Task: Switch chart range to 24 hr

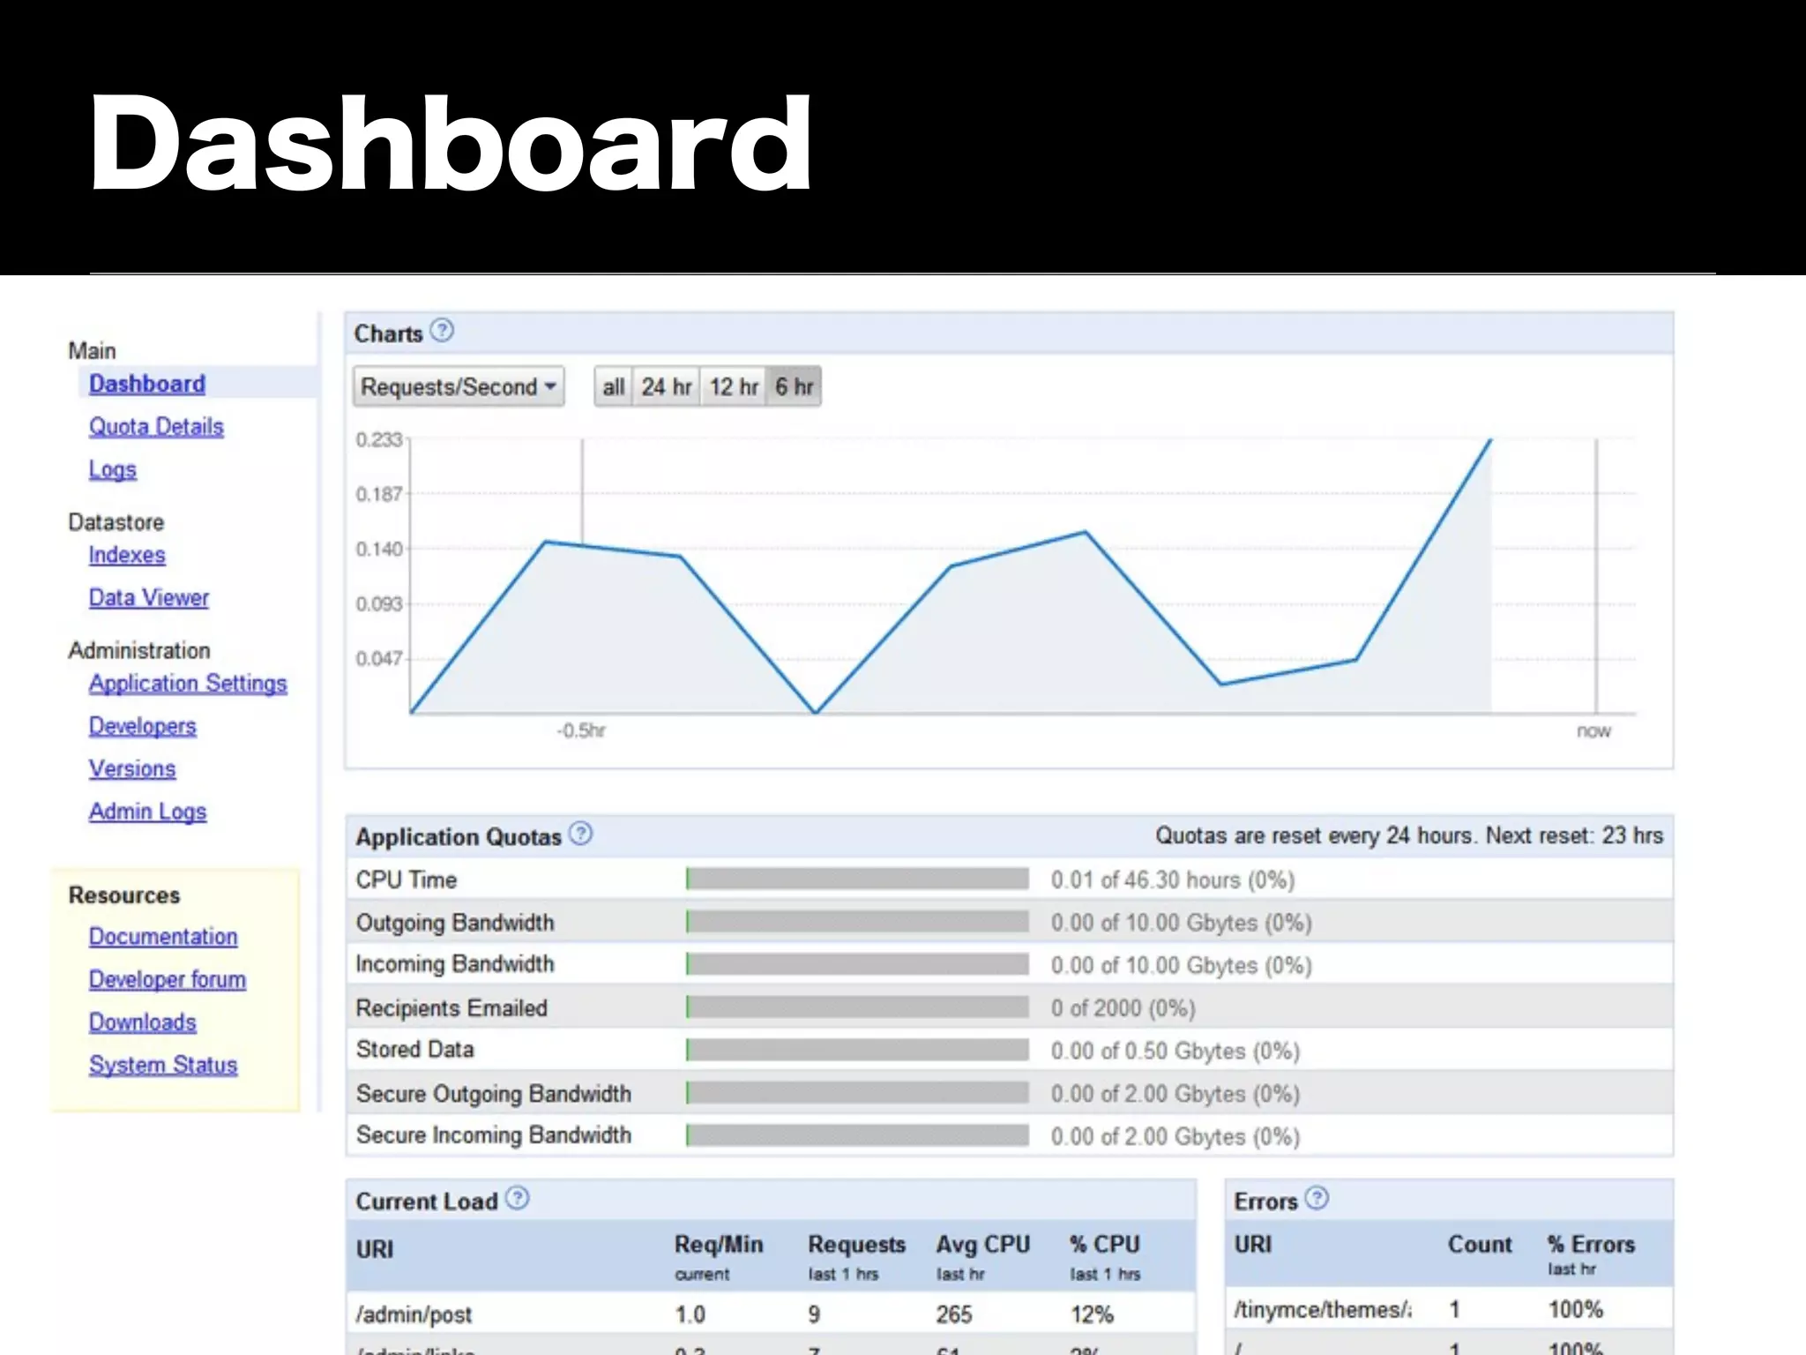Action: (666, 386)
